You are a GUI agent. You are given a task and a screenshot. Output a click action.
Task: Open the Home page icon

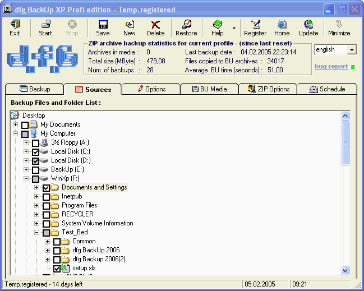pyautogui.click(x=282, y=24)
